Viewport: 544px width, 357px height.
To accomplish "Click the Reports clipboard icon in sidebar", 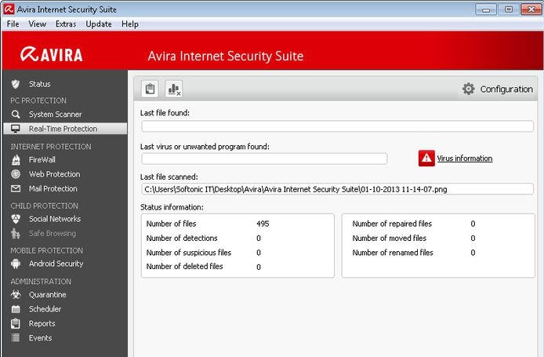I will [x=15, y=323].
